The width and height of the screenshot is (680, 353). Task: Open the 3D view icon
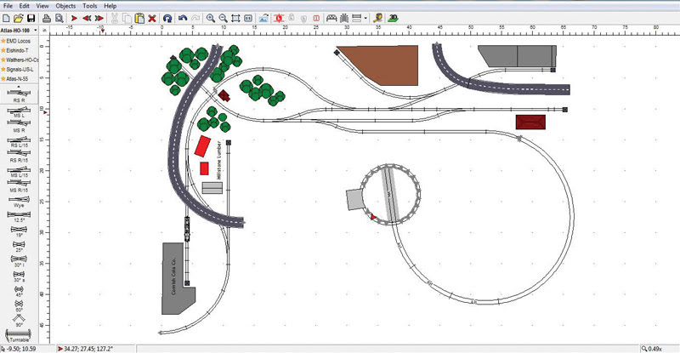394,18
